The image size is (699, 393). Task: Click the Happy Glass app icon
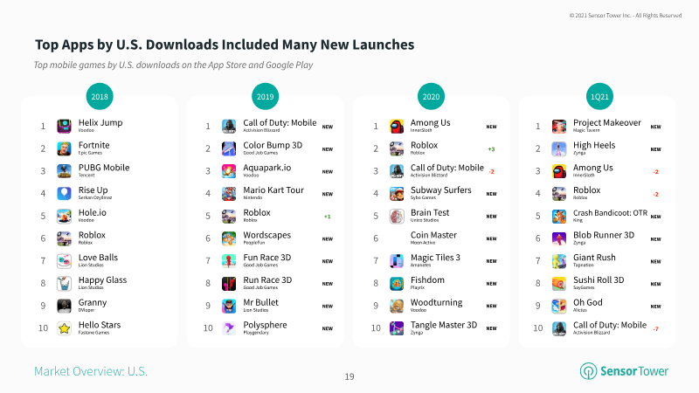click(64, 283)
